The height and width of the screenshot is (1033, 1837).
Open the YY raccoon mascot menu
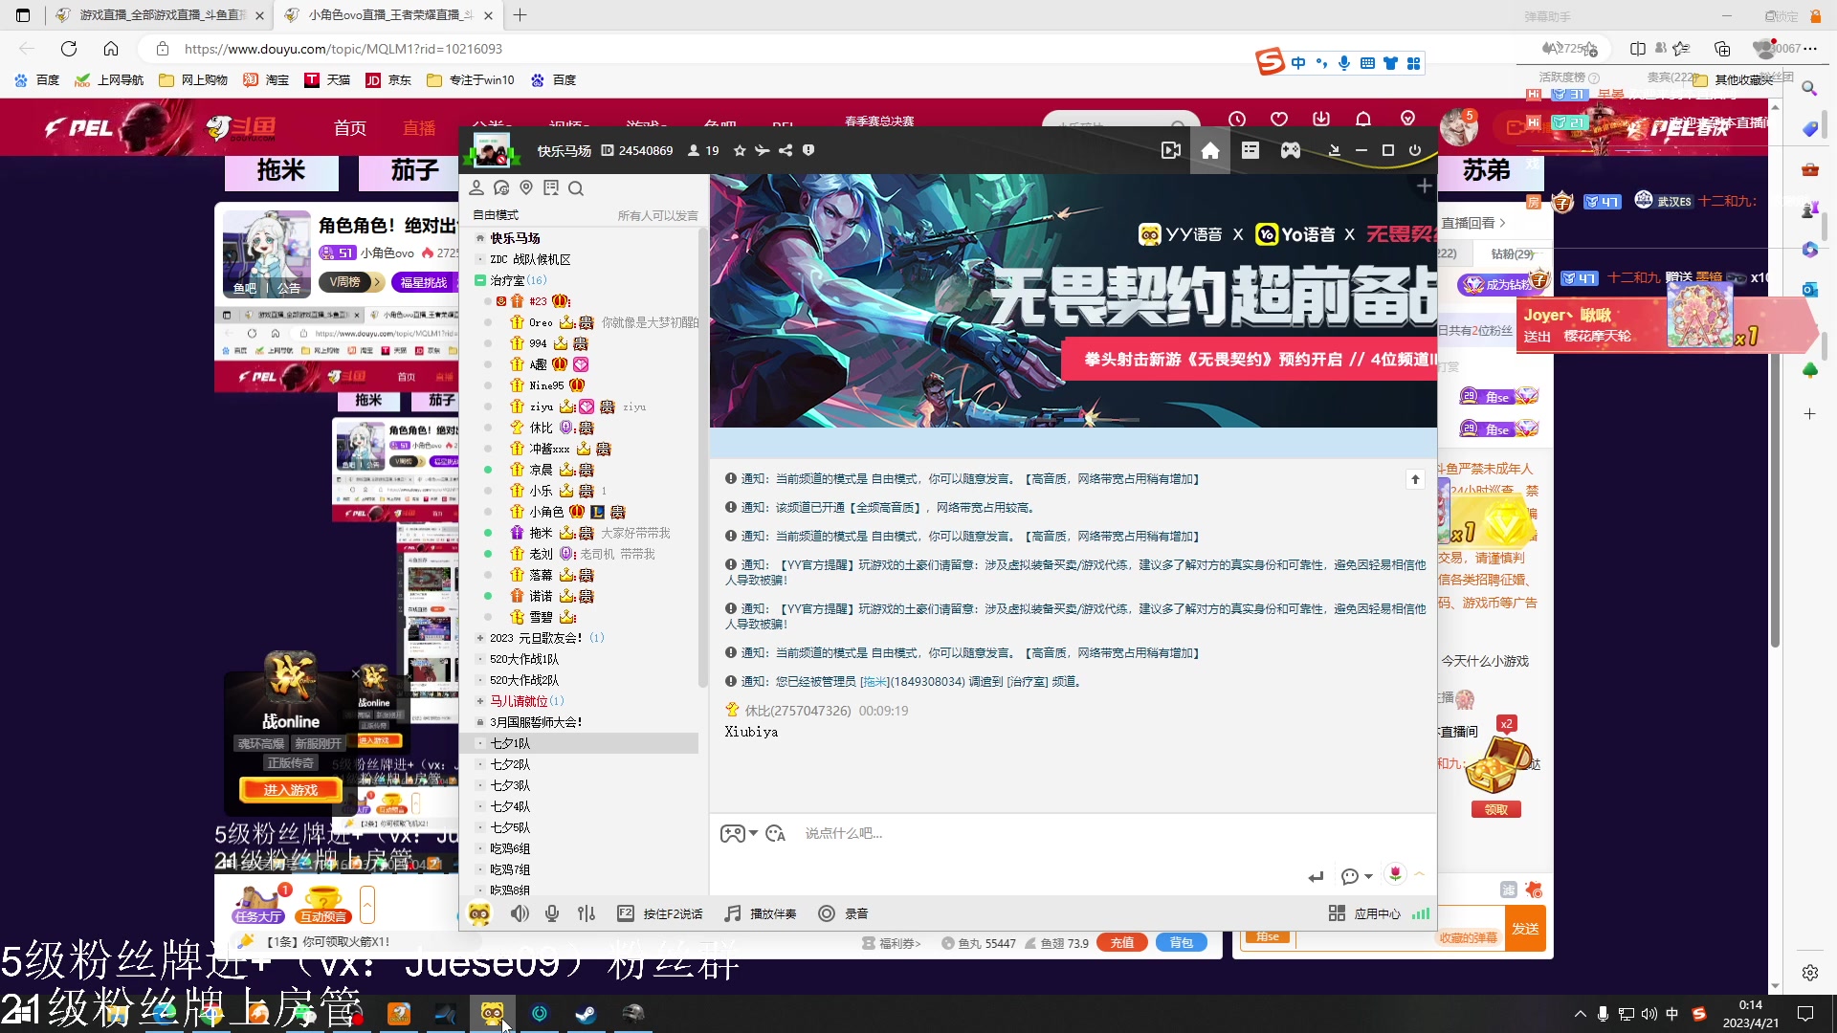[479, 913]
